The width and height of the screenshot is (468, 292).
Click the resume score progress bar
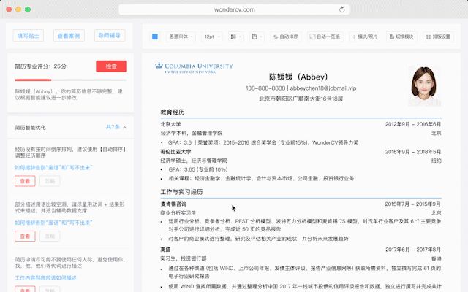coord(70,80)
